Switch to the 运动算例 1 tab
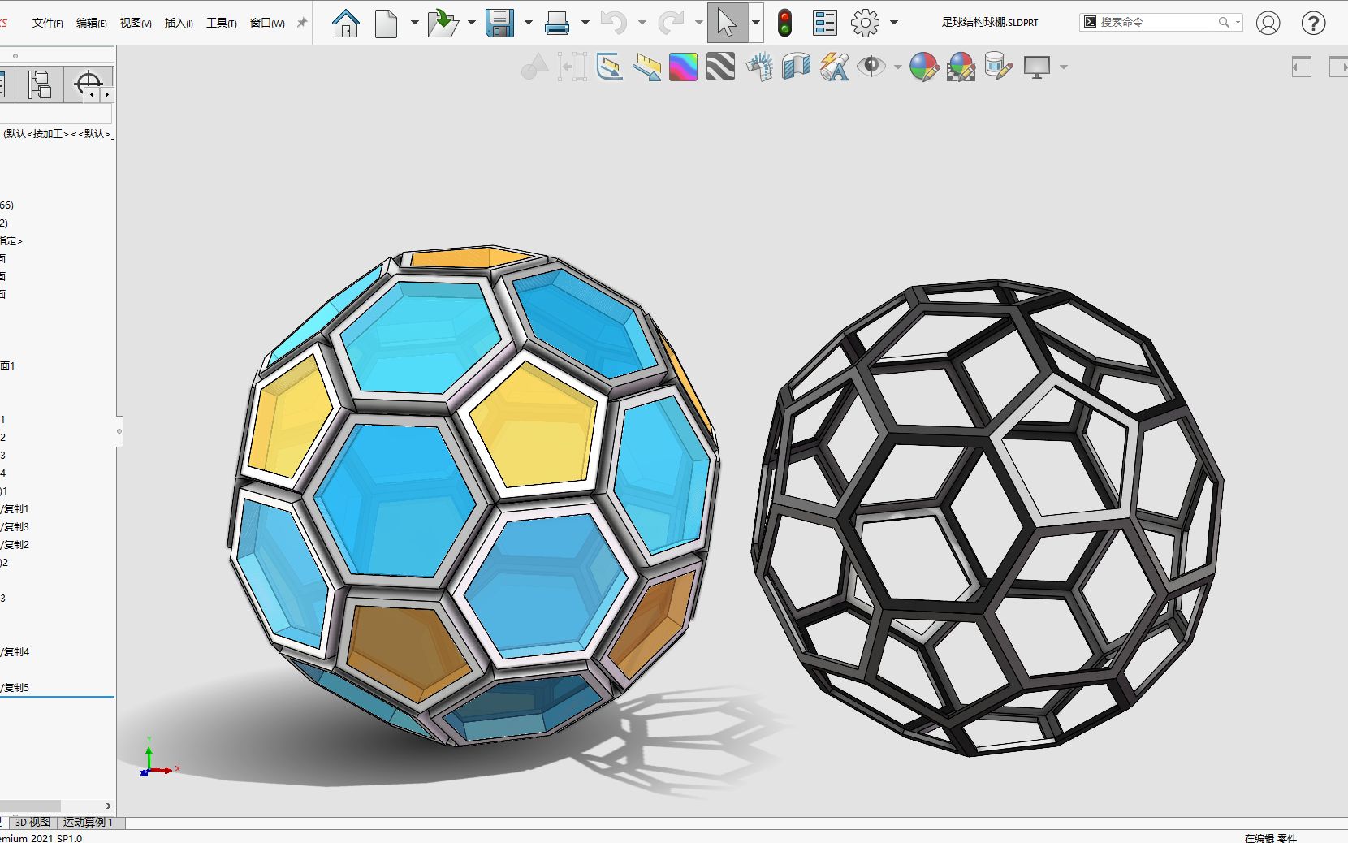Screen dimensions: 1348x843 (86, 823)
